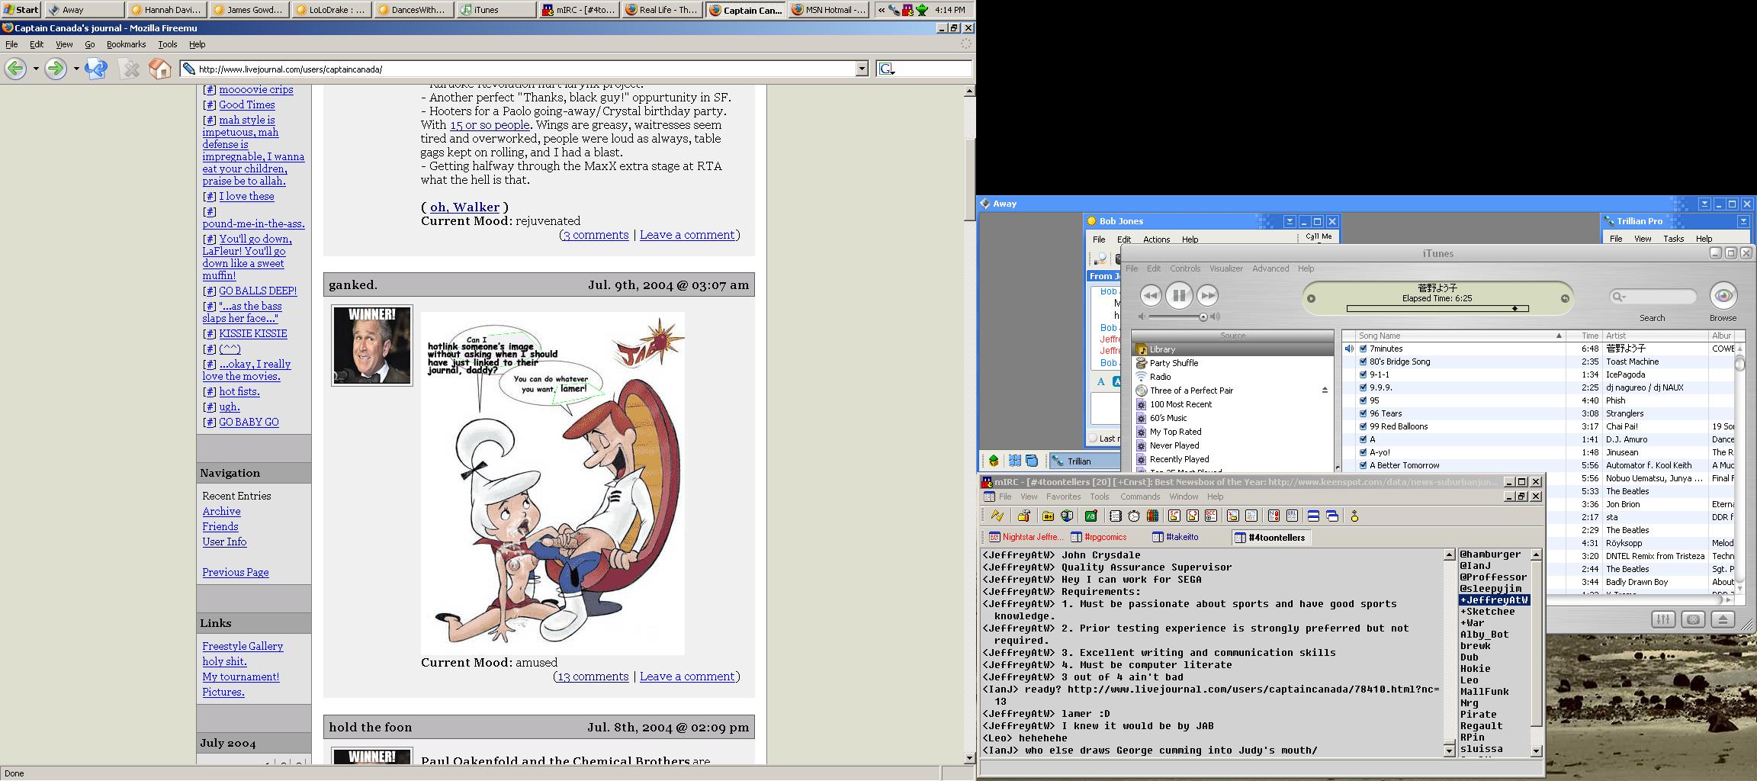1757x781 pixels.
Task: Open Forward button history dropdown arrow
Action: tap(76, 69)
